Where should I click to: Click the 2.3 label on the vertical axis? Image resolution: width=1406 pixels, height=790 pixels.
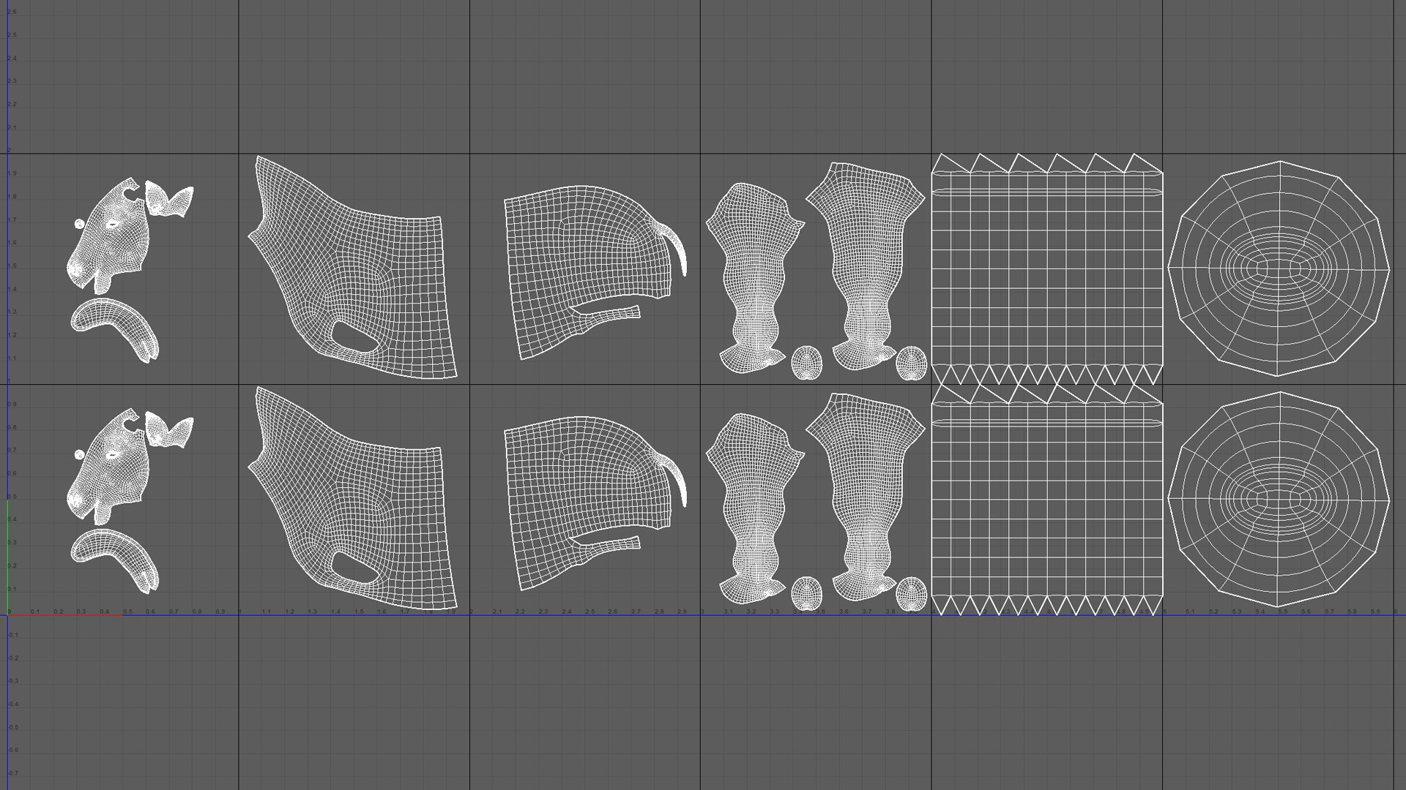pos(12,81)
